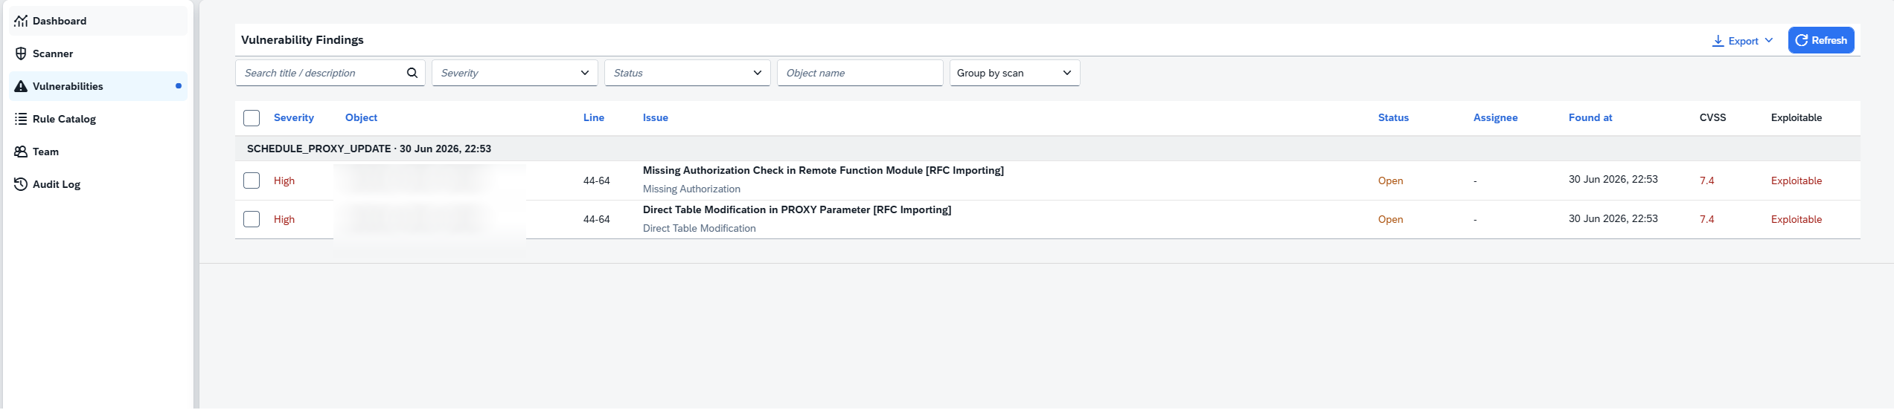Screen dimensions: 1894x410
Task: Sort by the Found at column header
Action: tap(1590, 117)
